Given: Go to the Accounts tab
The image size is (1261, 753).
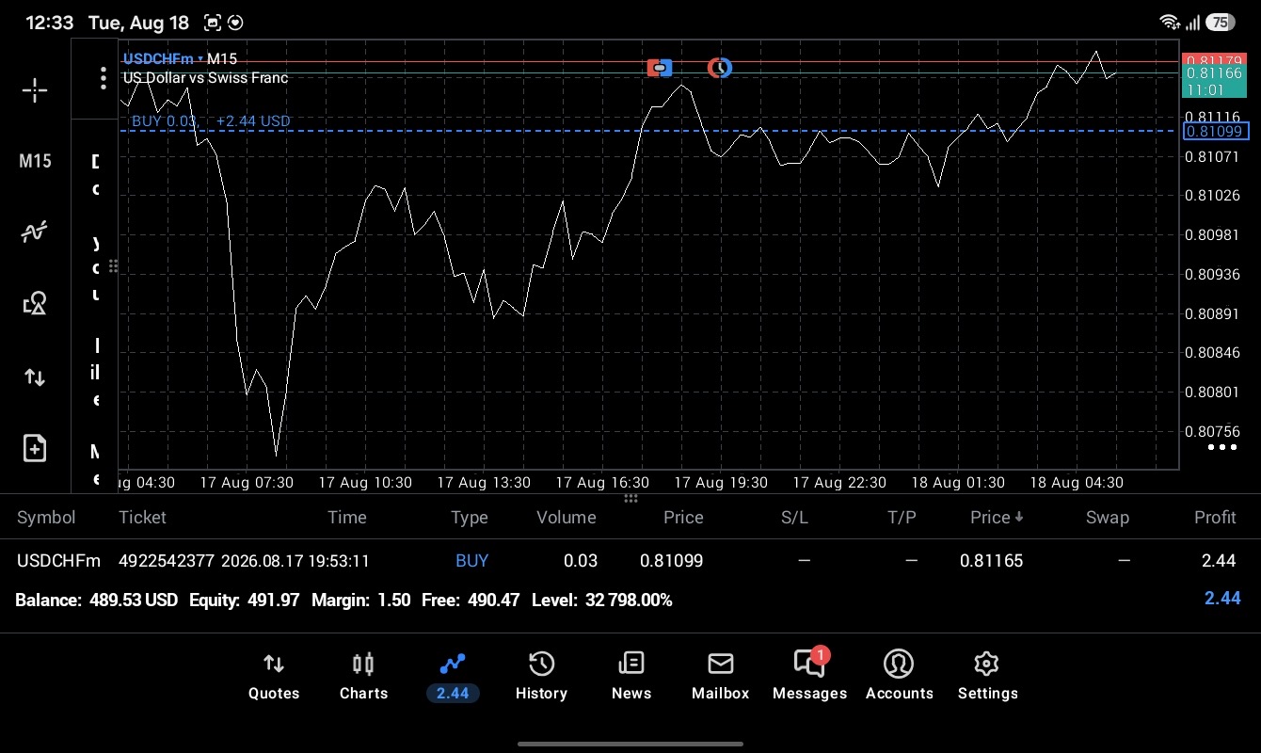Looking at the screenshot, I should (899, 677).
